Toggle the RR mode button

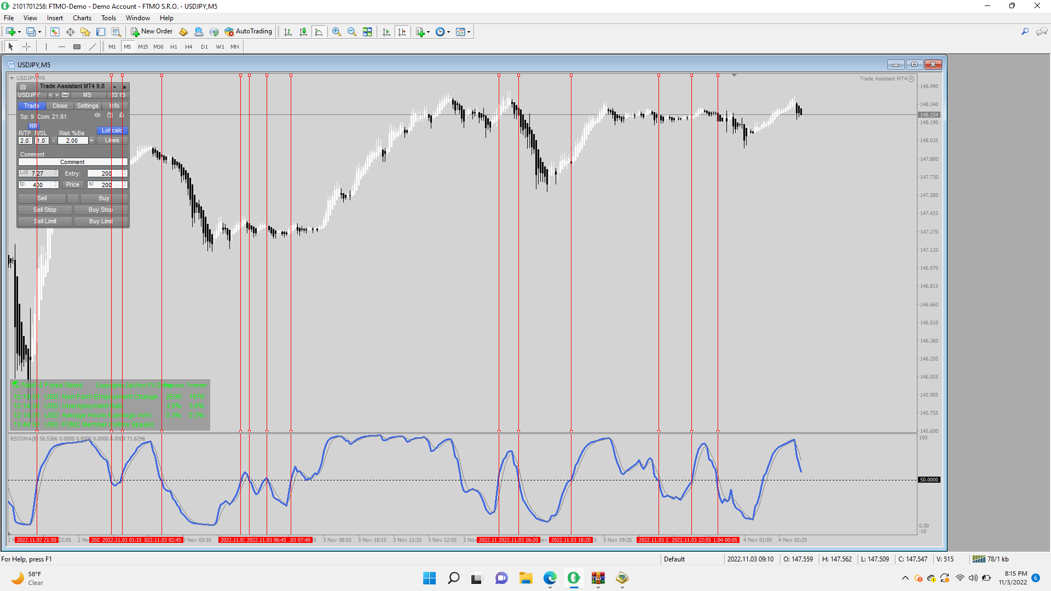click(x=33, y=126)
